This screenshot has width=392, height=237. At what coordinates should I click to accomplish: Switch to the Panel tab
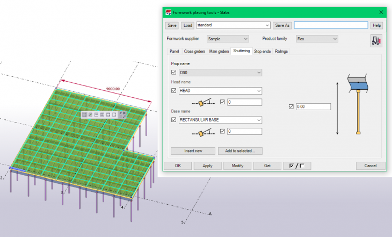pos(174,51)
